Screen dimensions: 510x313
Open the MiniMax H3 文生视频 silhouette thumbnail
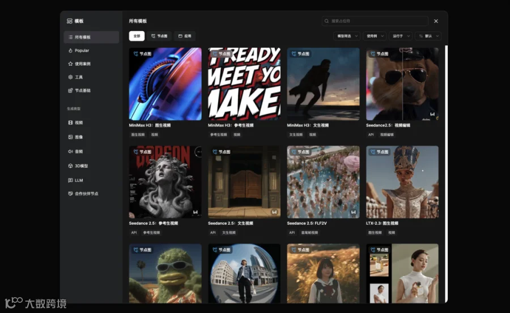click(x=324, y=84)
